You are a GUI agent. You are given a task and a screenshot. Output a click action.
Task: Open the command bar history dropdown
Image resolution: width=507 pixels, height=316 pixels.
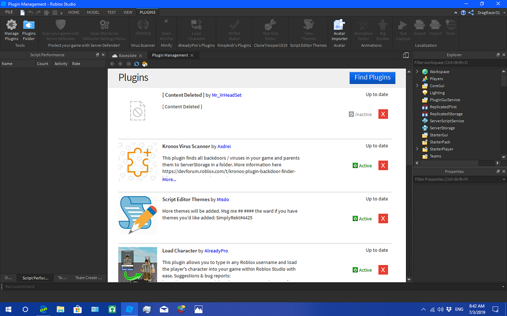(504, 287)
